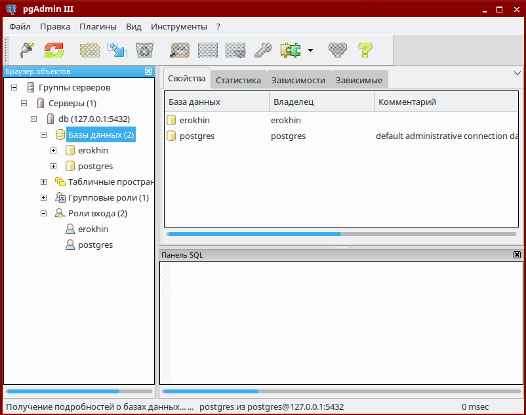Viewport: 526px width, 415px height.
Task: Click the Plugins puzzle piece icon
Action: pyautogui.click(x=291, y=50)
